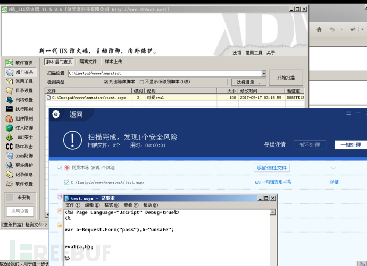Click the 级别 column header
Image resolution: width=367 pixels, height=266 pixels.
click(x=138, y=91)
